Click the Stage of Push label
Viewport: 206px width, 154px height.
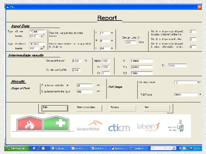pyautogui.click(x=21, y=88)
